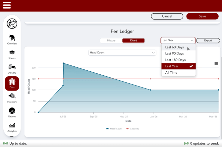The image size is (222, 147).
Task: Click the updates to send signal icon
Action: click(186, 143)
